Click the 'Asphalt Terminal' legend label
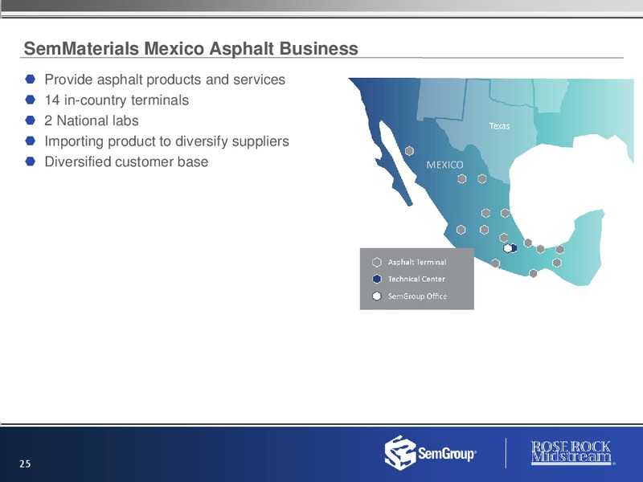 click(x=417, y=262)
